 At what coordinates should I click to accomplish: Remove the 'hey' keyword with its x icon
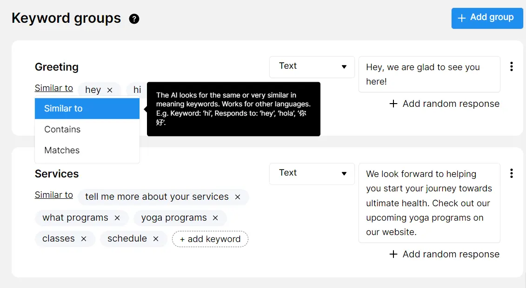110,89
